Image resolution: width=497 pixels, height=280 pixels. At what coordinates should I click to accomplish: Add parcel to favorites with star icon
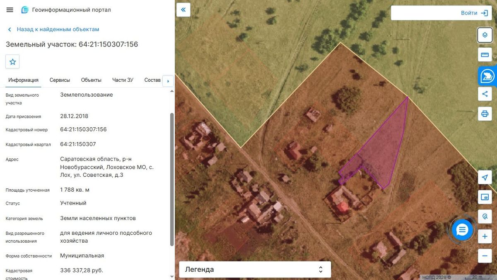point(12,62)
